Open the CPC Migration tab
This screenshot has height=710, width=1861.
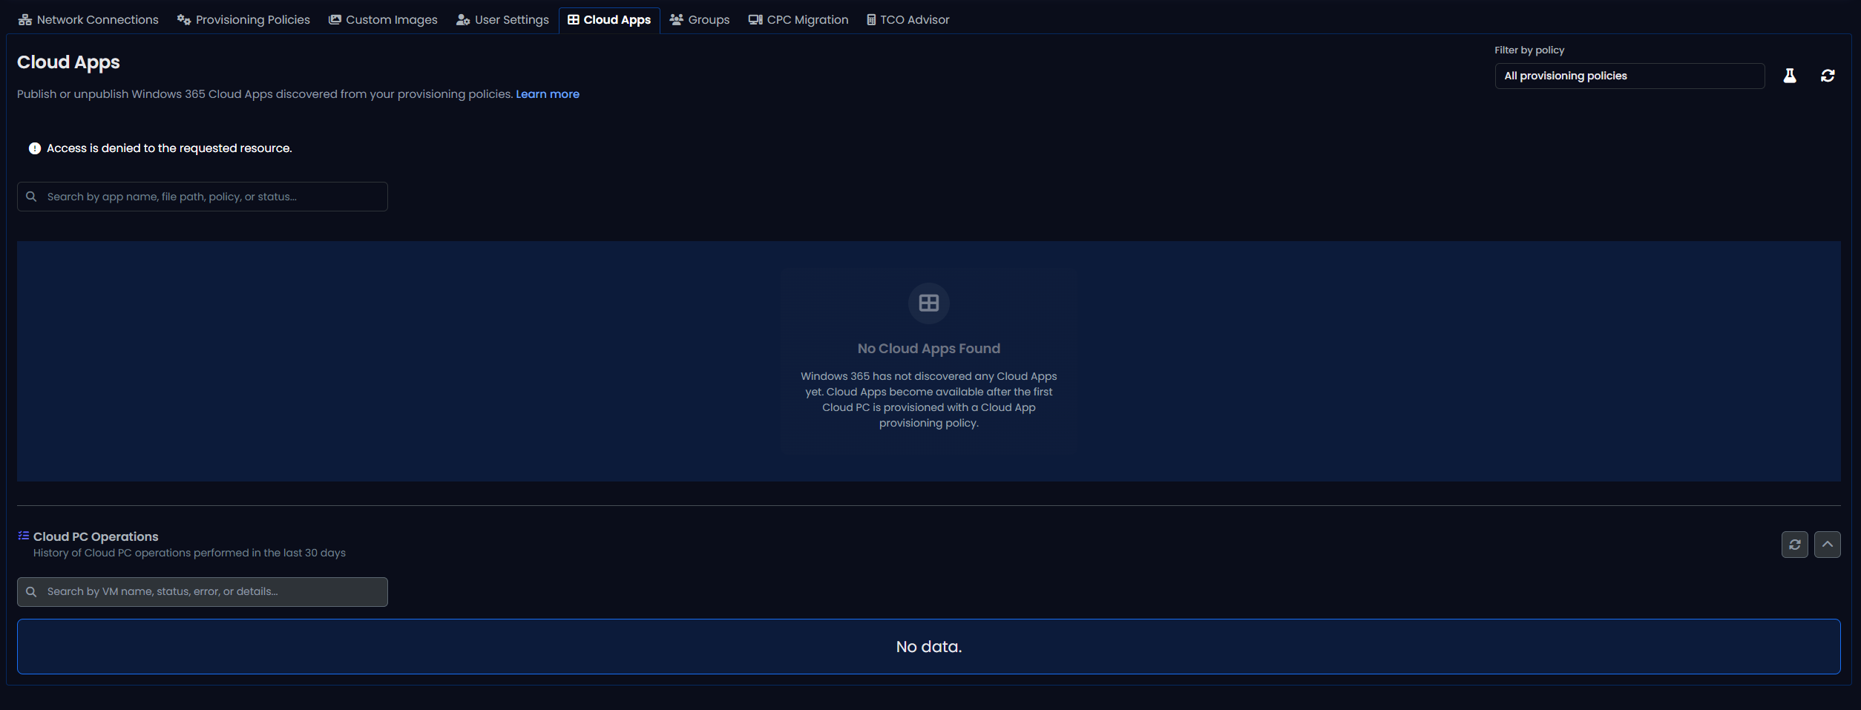(798, 20)
